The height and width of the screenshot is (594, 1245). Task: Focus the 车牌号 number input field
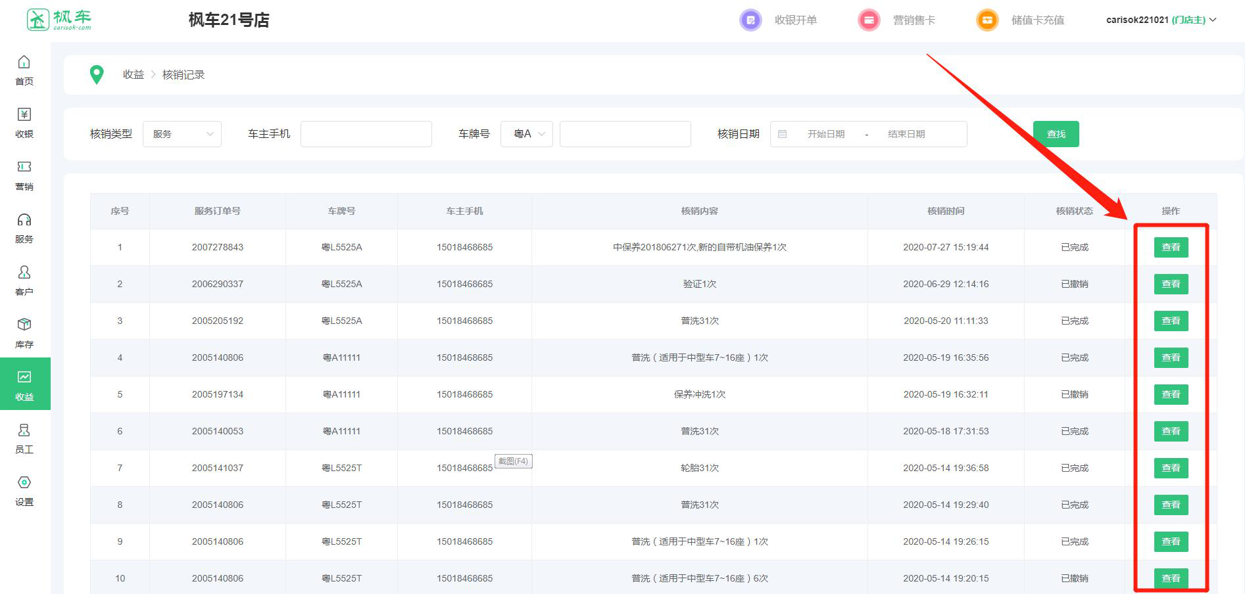pos(625,134)
